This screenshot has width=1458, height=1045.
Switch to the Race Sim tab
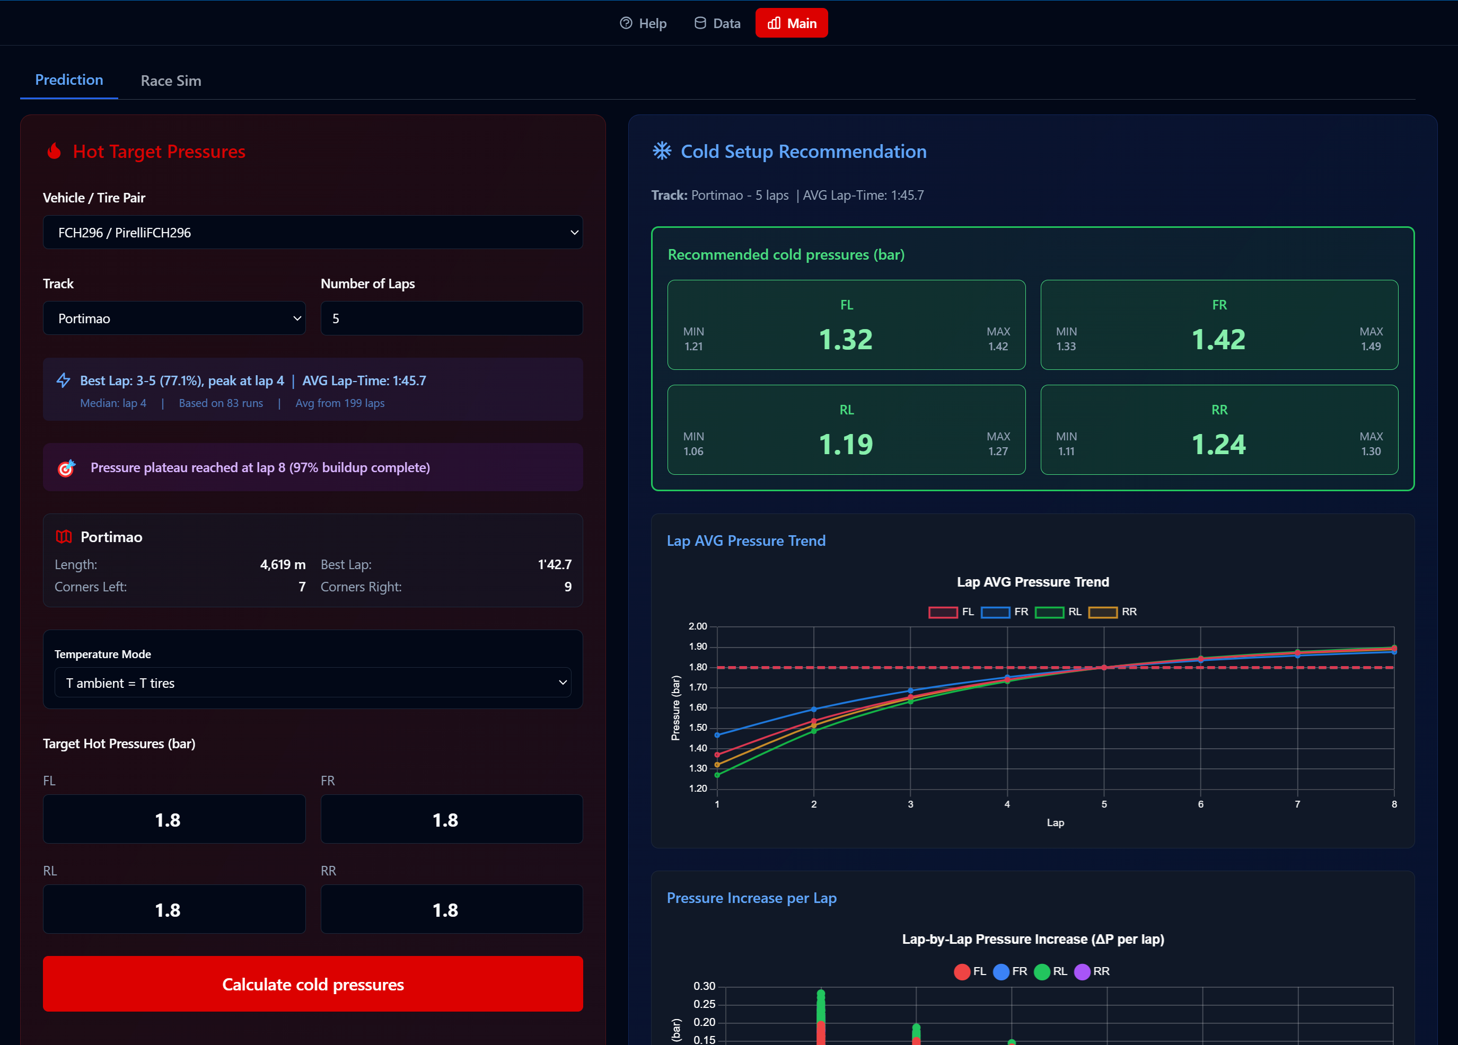(170, 81)
